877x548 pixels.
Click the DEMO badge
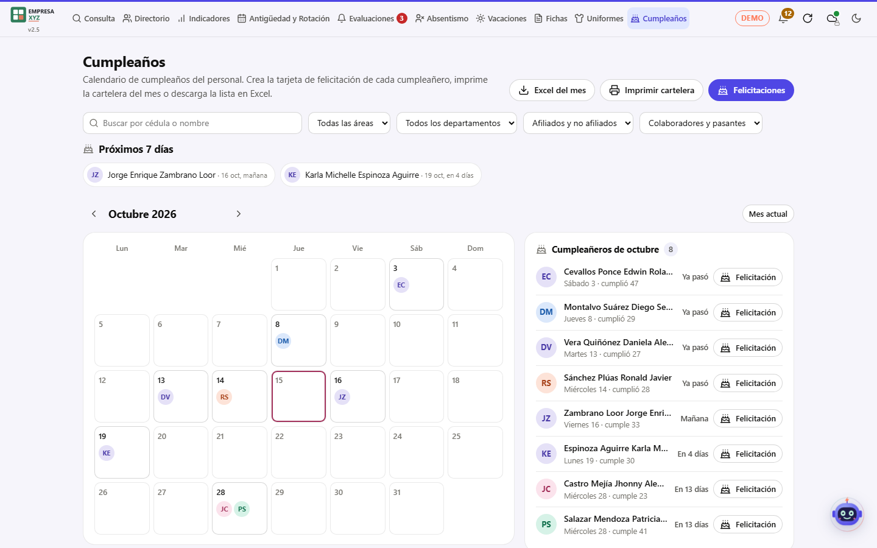coord(752,18)
